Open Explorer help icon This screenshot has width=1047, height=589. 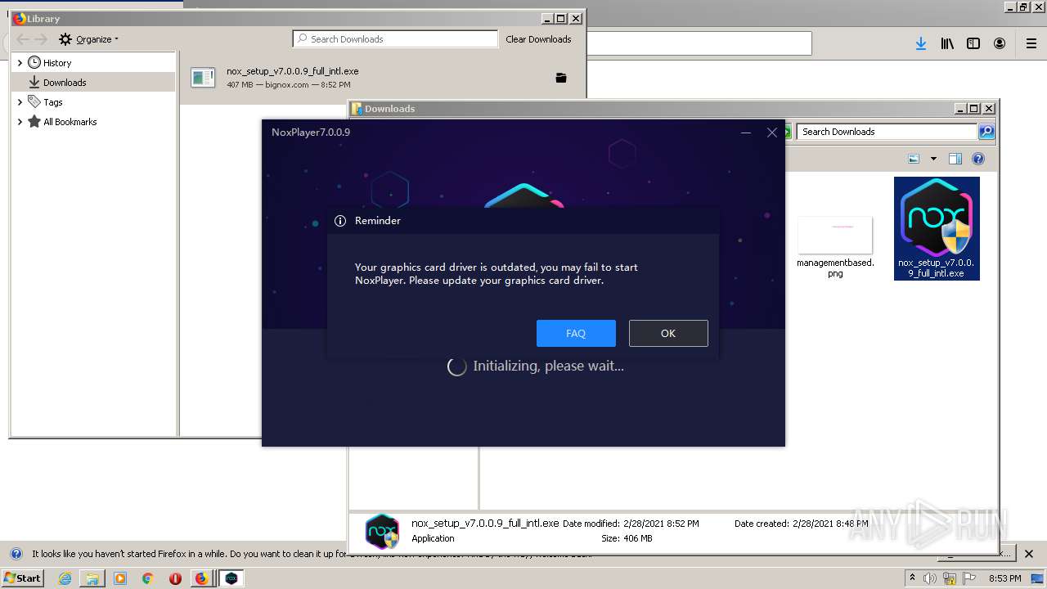coord(978,159)
